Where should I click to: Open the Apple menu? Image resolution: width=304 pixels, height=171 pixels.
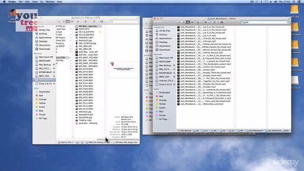click(4, 2)
